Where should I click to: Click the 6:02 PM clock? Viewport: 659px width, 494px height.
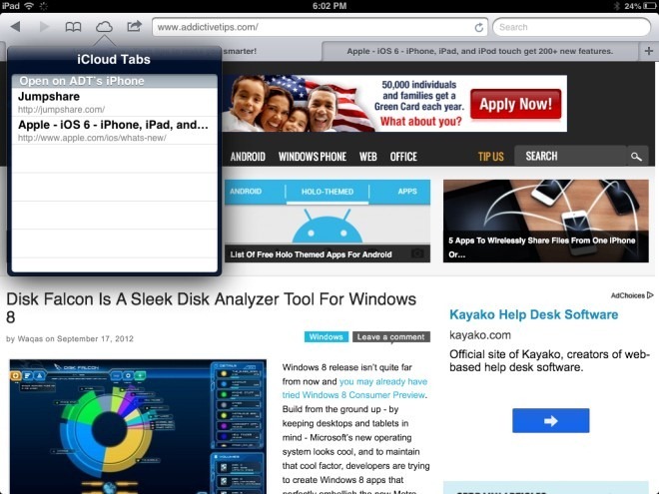pos(329,6)
